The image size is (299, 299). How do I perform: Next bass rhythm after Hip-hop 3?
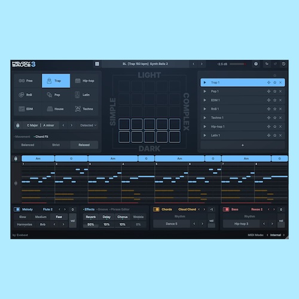tap(272, 224)
